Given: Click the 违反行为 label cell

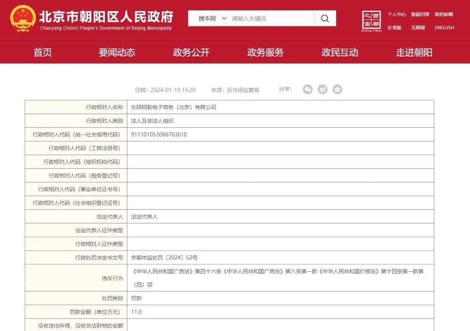Looking at the screenshot, I should pyautogui.click(x=76, y=278).
